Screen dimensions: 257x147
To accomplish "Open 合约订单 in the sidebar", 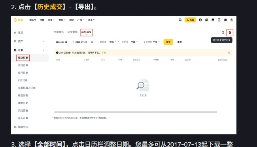I will pyautogui.click(x=23, y=65).
